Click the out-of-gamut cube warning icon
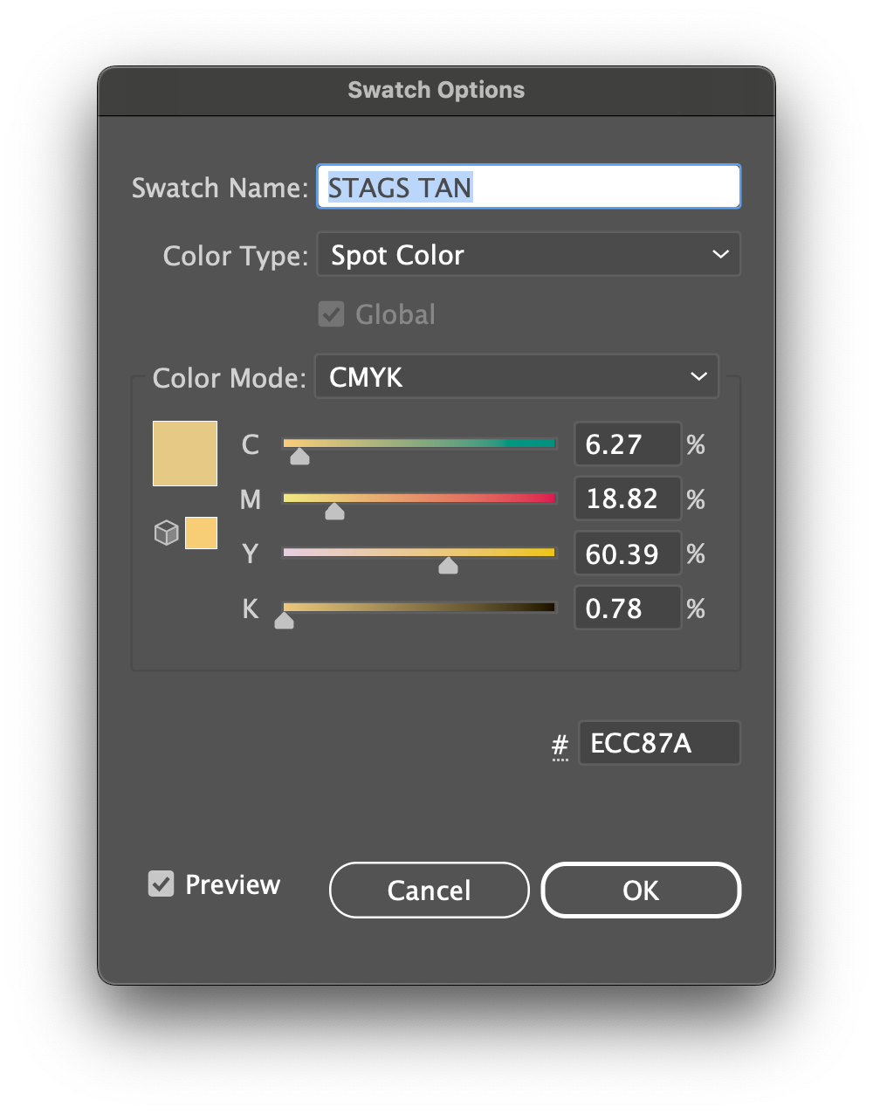 (166, 533)
